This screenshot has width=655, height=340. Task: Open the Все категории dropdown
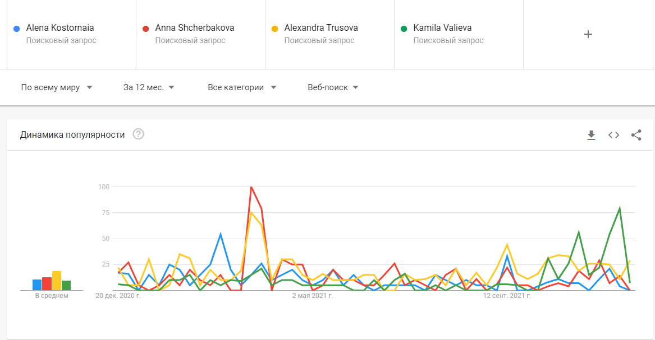(x=242, y=87)
